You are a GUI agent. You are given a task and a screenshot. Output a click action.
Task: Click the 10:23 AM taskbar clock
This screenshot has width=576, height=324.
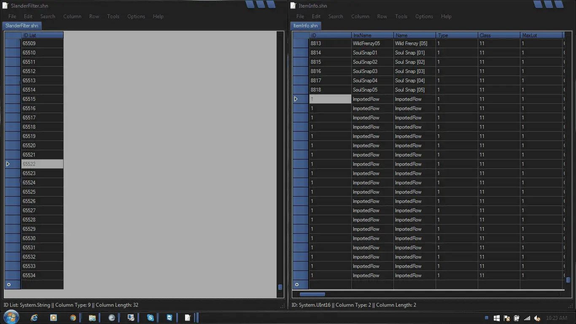pyautogui.click(x=556, y=318)
